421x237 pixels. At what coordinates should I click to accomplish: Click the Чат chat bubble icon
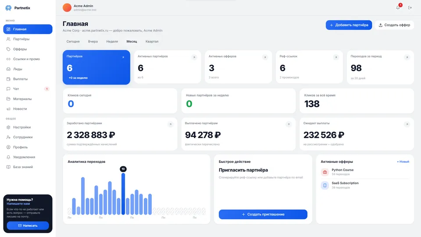click(x=8, y=89)
